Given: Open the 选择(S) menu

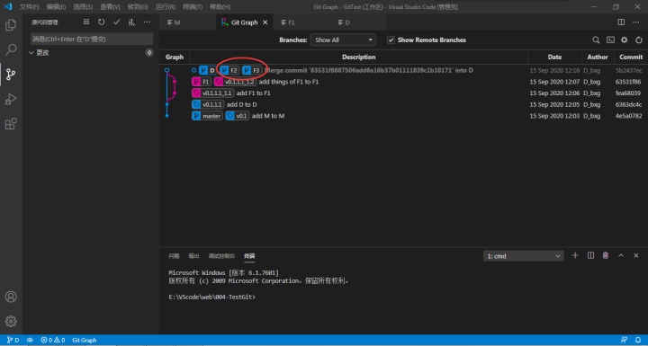Looking at the screenshot, I should [83, 7].
